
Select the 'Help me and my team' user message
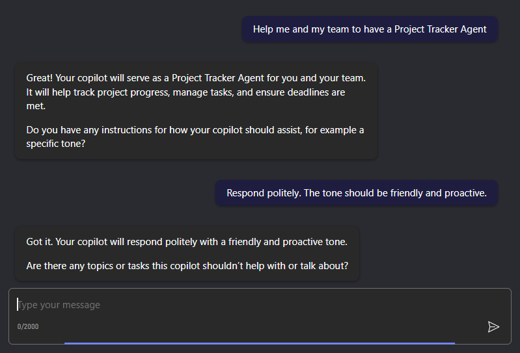click(370, 29)
